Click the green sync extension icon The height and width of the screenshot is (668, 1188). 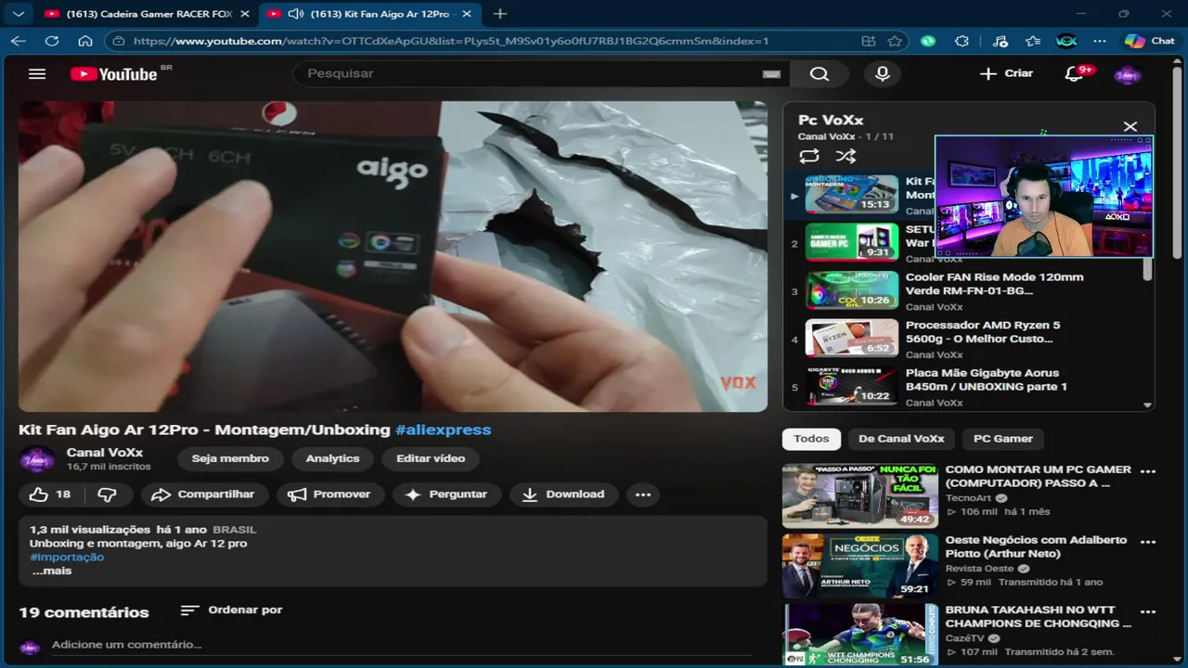pos(928,41)
